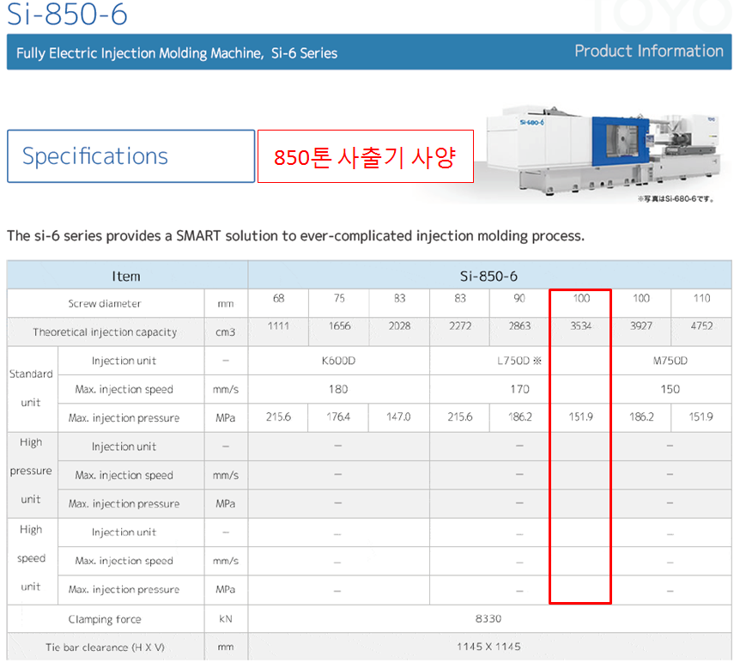Click the "mm/s" unit in Standard unit group

226,389
